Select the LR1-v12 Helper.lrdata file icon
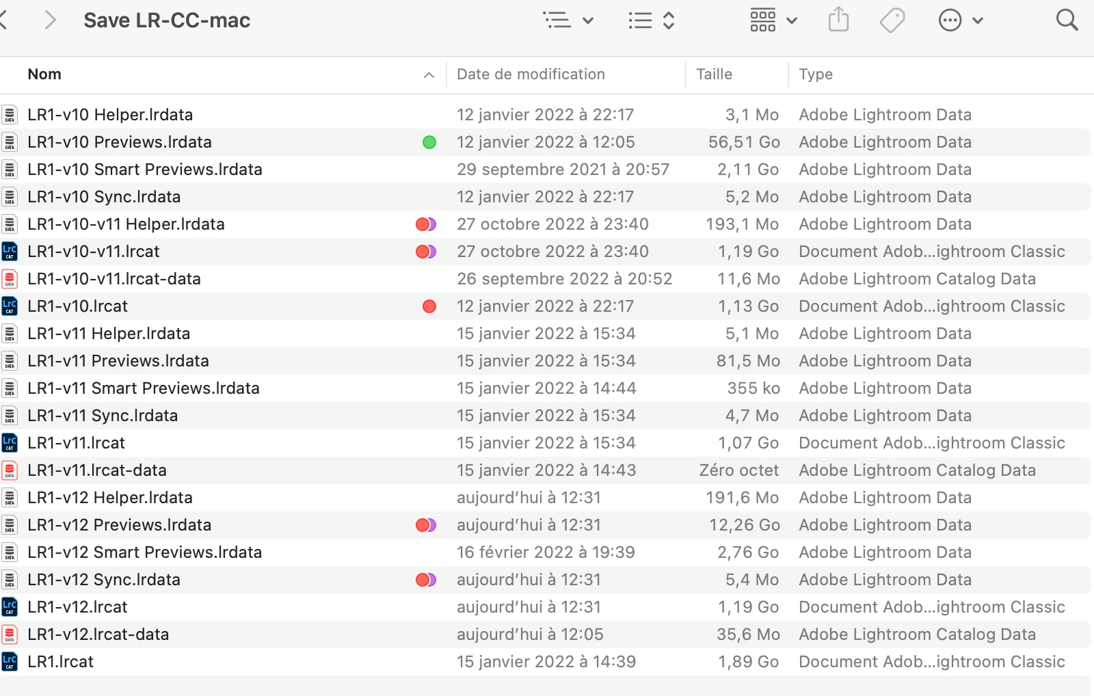Image resolution: width=1094 pixels, height=696 pixels. (x=10, y=498)
